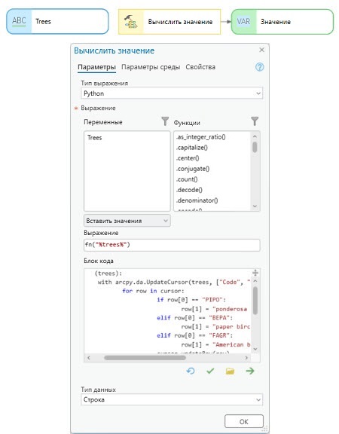Screen dimensions: 339x434
Task: Select .capitalize() function
Action: click(192, 148)
